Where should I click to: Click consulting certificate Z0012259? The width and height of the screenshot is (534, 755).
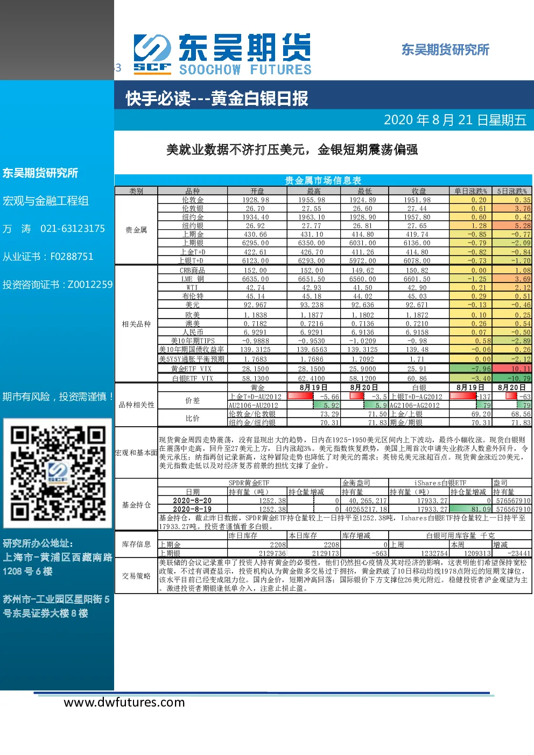(90, 285)
